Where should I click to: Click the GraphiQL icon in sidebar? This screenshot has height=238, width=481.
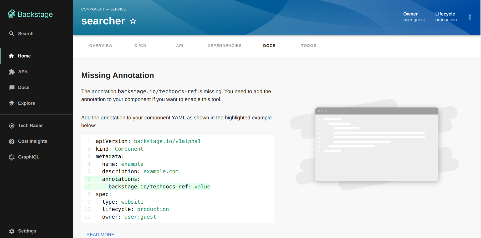coord(12,157)
